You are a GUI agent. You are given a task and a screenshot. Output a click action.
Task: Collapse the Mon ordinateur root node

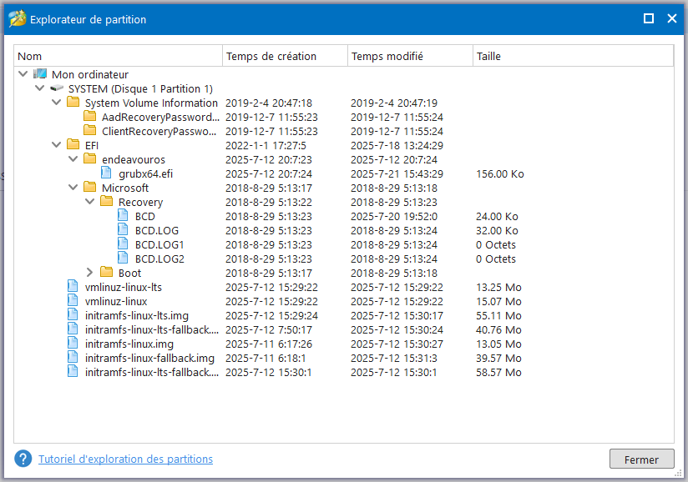coord(23,74)
